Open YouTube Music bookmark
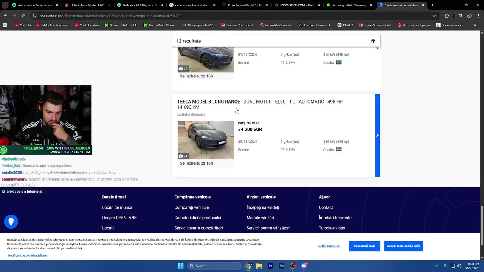This screenshot has height=272, width=484. tap(87, 25)
